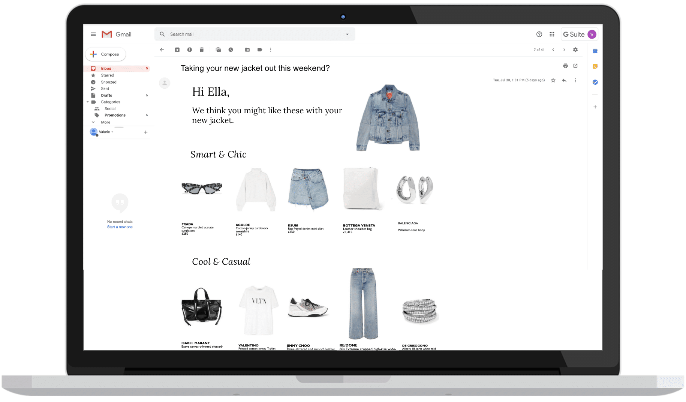Click the Bottega Veneta bag image
Image resolution: width=686 pixels, height=402 pixels.
tap(363, 189)
